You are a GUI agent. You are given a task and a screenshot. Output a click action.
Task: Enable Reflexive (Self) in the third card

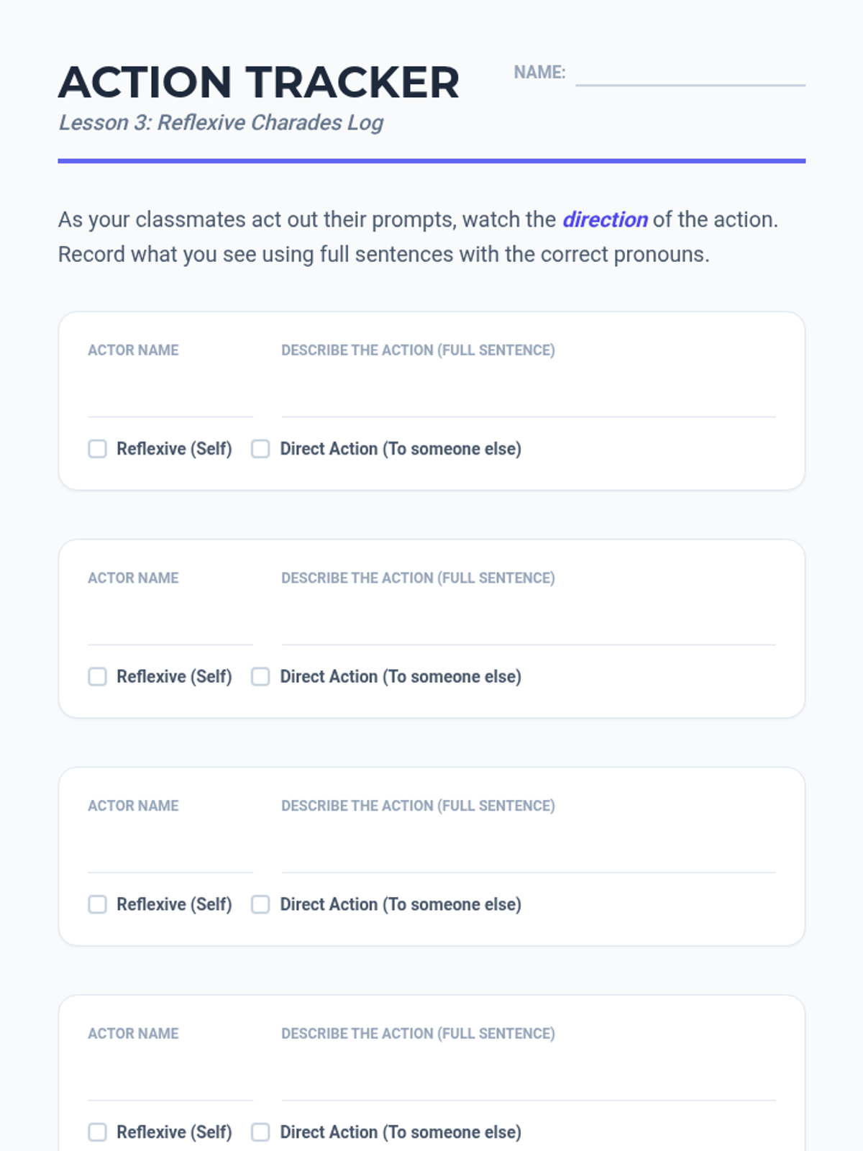(97, 904)
